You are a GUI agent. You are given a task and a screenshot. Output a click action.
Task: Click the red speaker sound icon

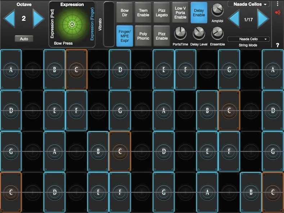(x=278, y=13)
